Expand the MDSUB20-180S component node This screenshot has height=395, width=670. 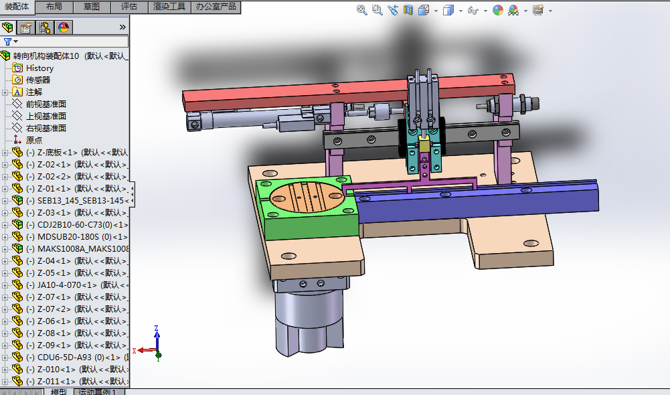click(5, 237)
